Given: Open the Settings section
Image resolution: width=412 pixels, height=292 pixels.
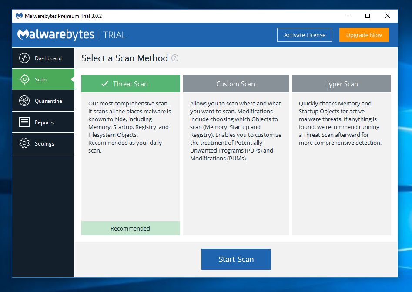Looking at the screenshot, I should tap(44, 143).
